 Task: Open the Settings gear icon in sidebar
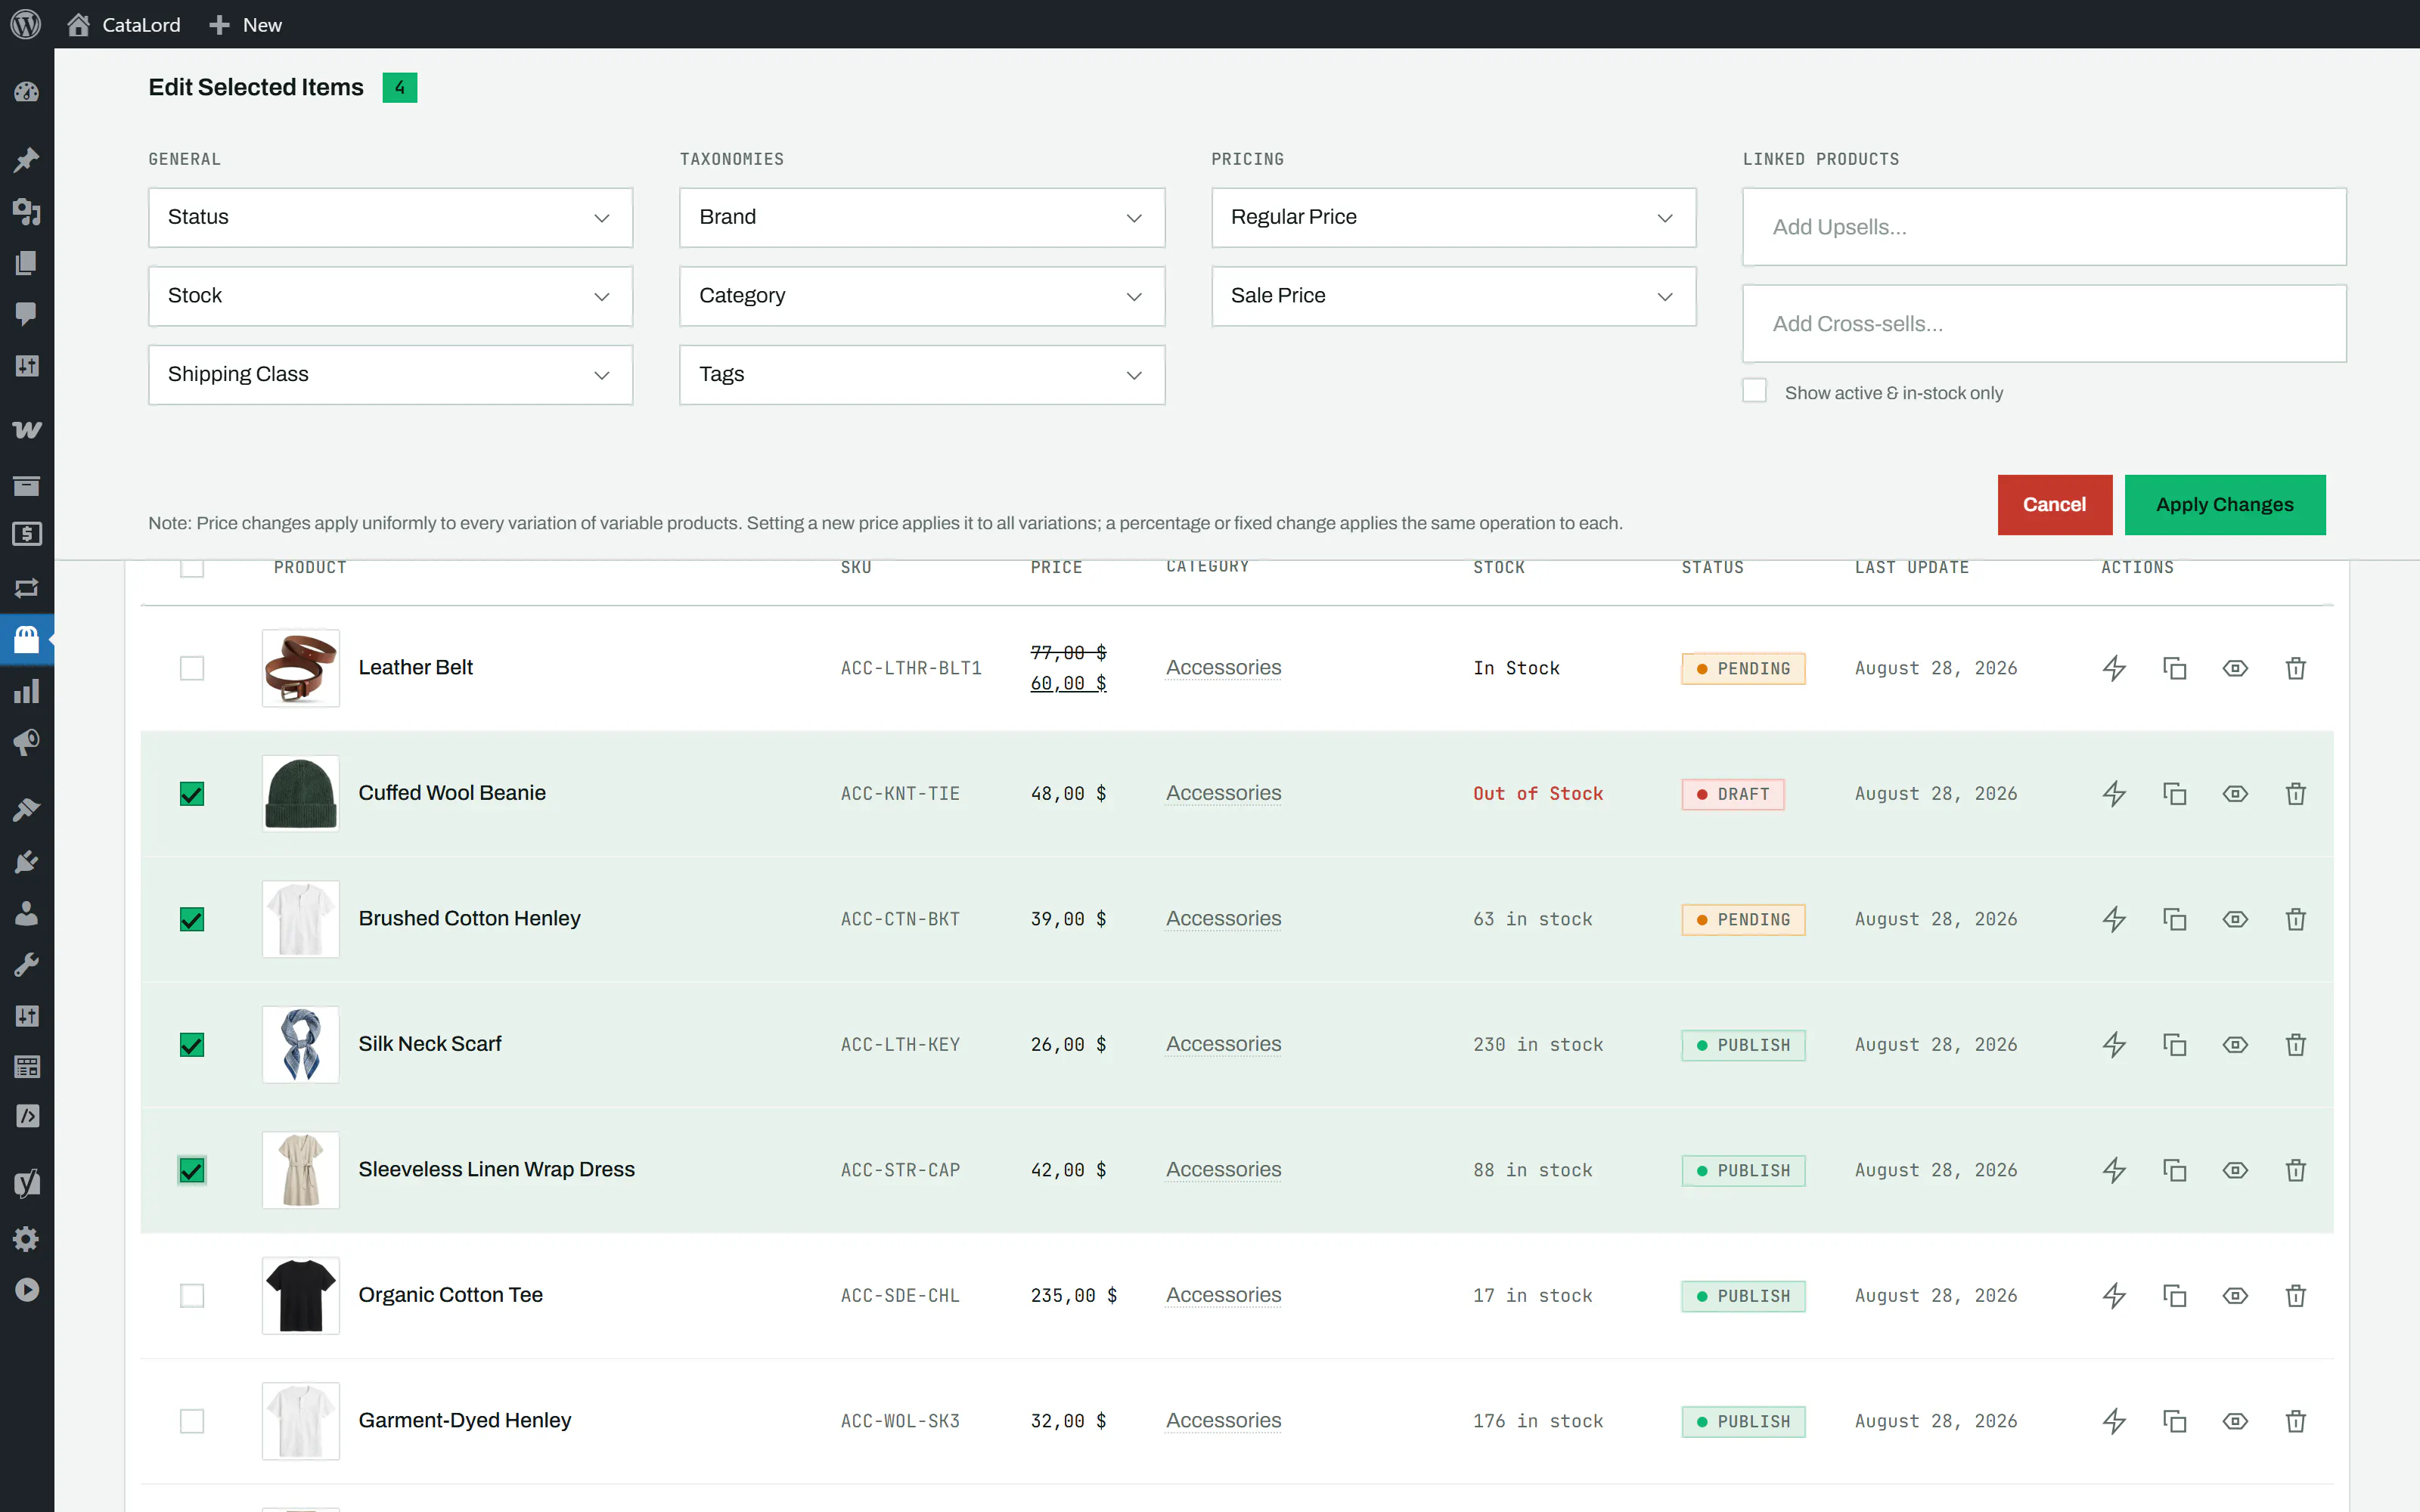[27, 1239]
